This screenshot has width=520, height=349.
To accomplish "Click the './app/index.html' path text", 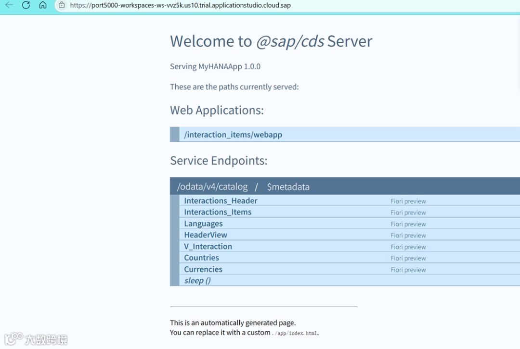I will pyautogui.click(x=294, y=333).
